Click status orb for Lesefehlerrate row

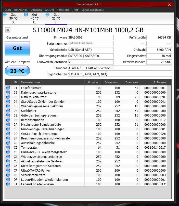(8, 88)
